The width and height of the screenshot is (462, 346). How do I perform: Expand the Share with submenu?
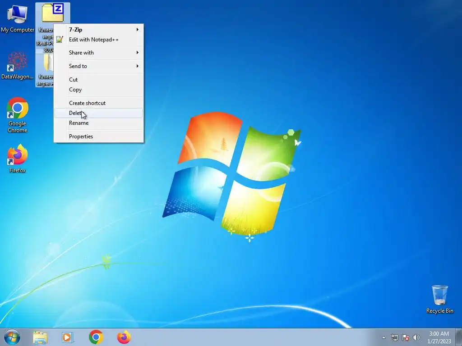click(99, 53)
